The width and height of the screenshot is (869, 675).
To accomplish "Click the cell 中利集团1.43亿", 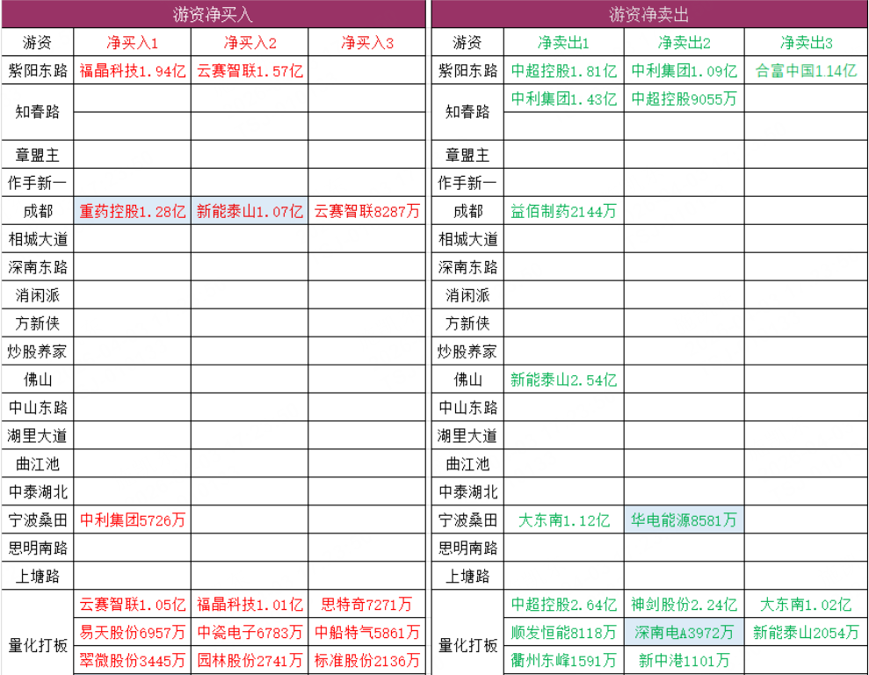I will 563,98.
